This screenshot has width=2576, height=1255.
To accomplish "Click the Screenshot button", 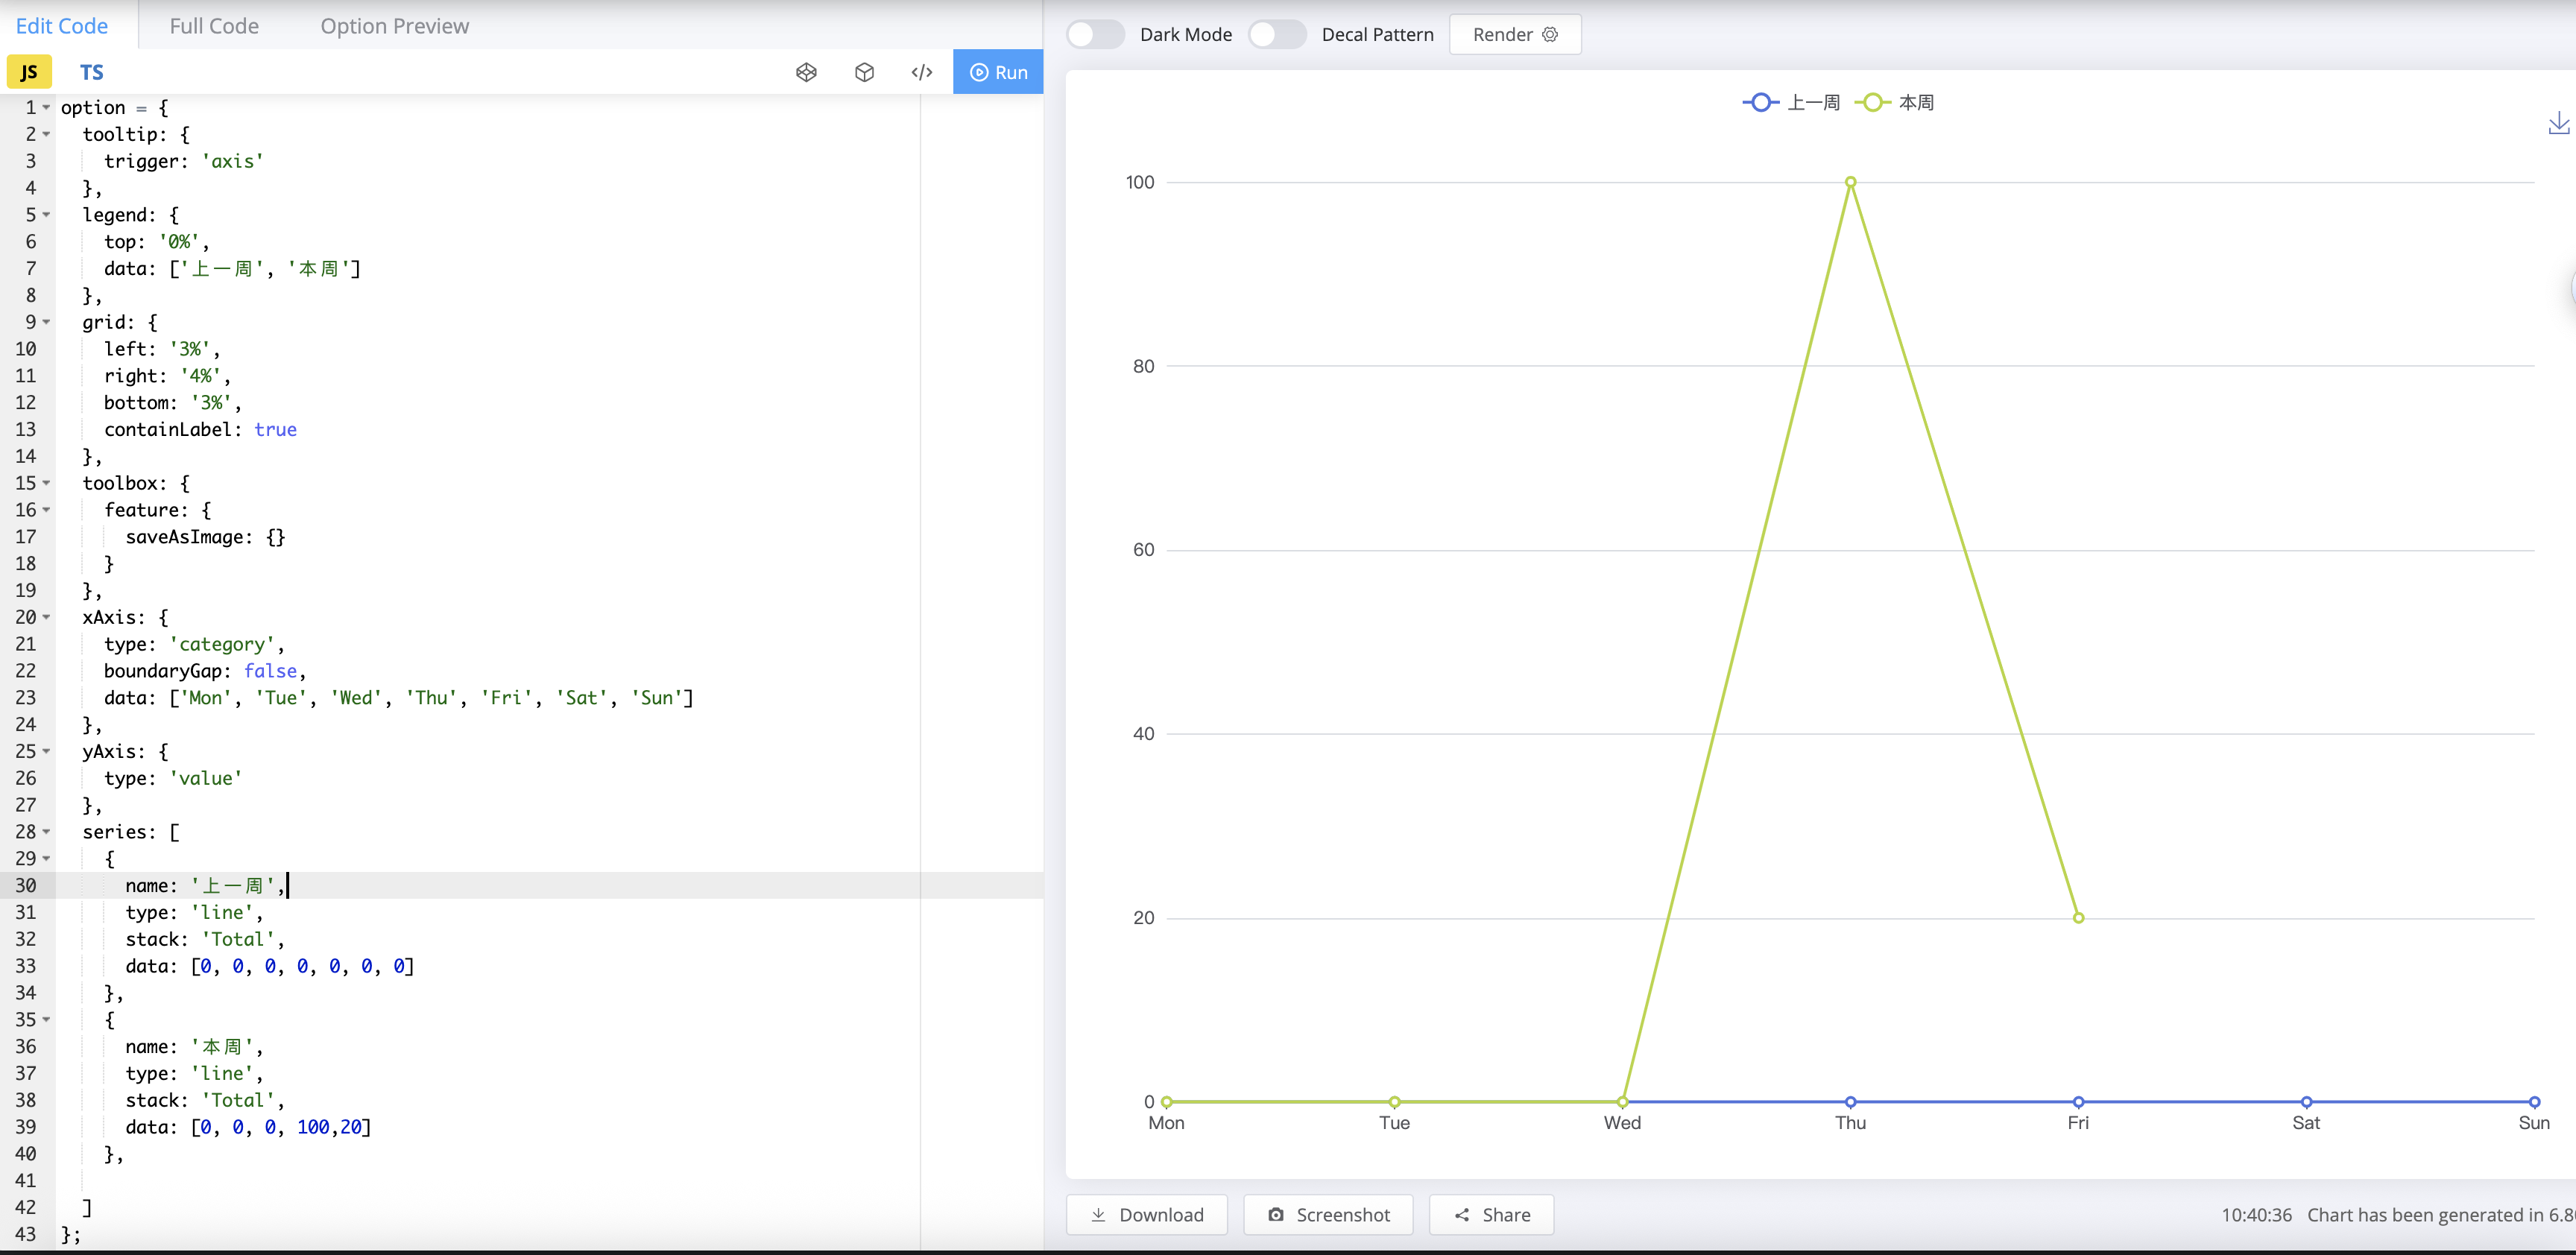I will coord(1328,1214).
